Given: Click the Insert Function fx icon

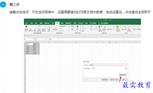Looking at the screenshot, I should [x=46, y=39].
